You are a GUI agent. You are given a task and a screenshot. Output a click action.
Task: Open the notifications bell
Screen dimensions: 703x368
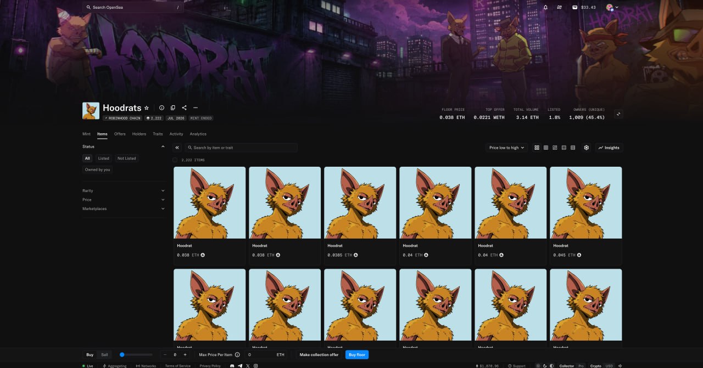[545, 7]
